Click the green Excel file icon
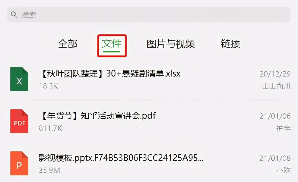Image resolution: width=298 pixels, height=182 pixels. pos(19,79)
